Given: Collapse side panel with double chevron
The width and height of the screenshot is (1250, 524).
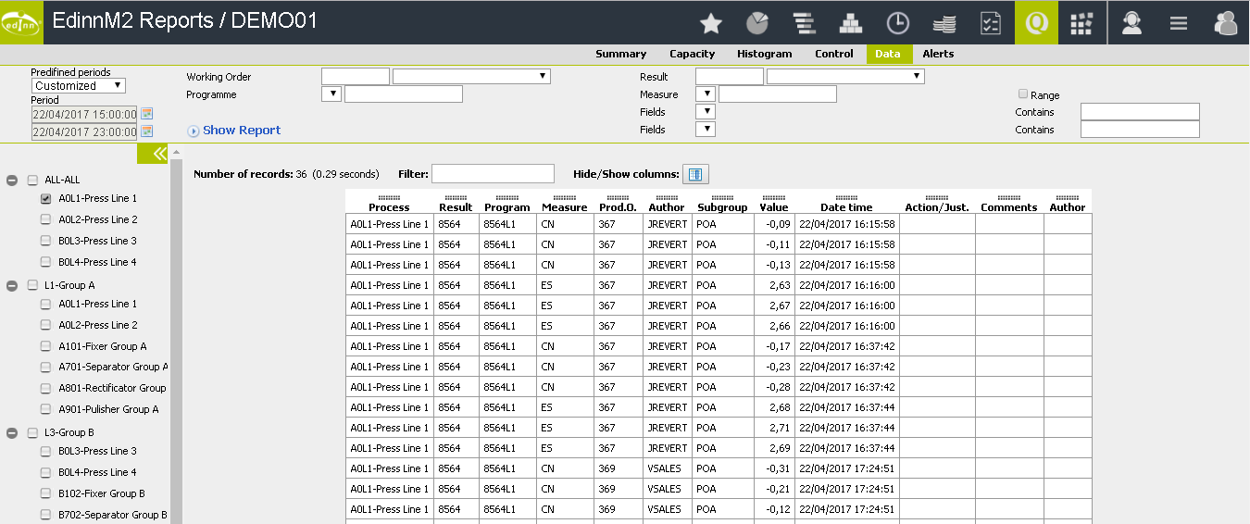Looking at the screenshot, I should 153,154.
